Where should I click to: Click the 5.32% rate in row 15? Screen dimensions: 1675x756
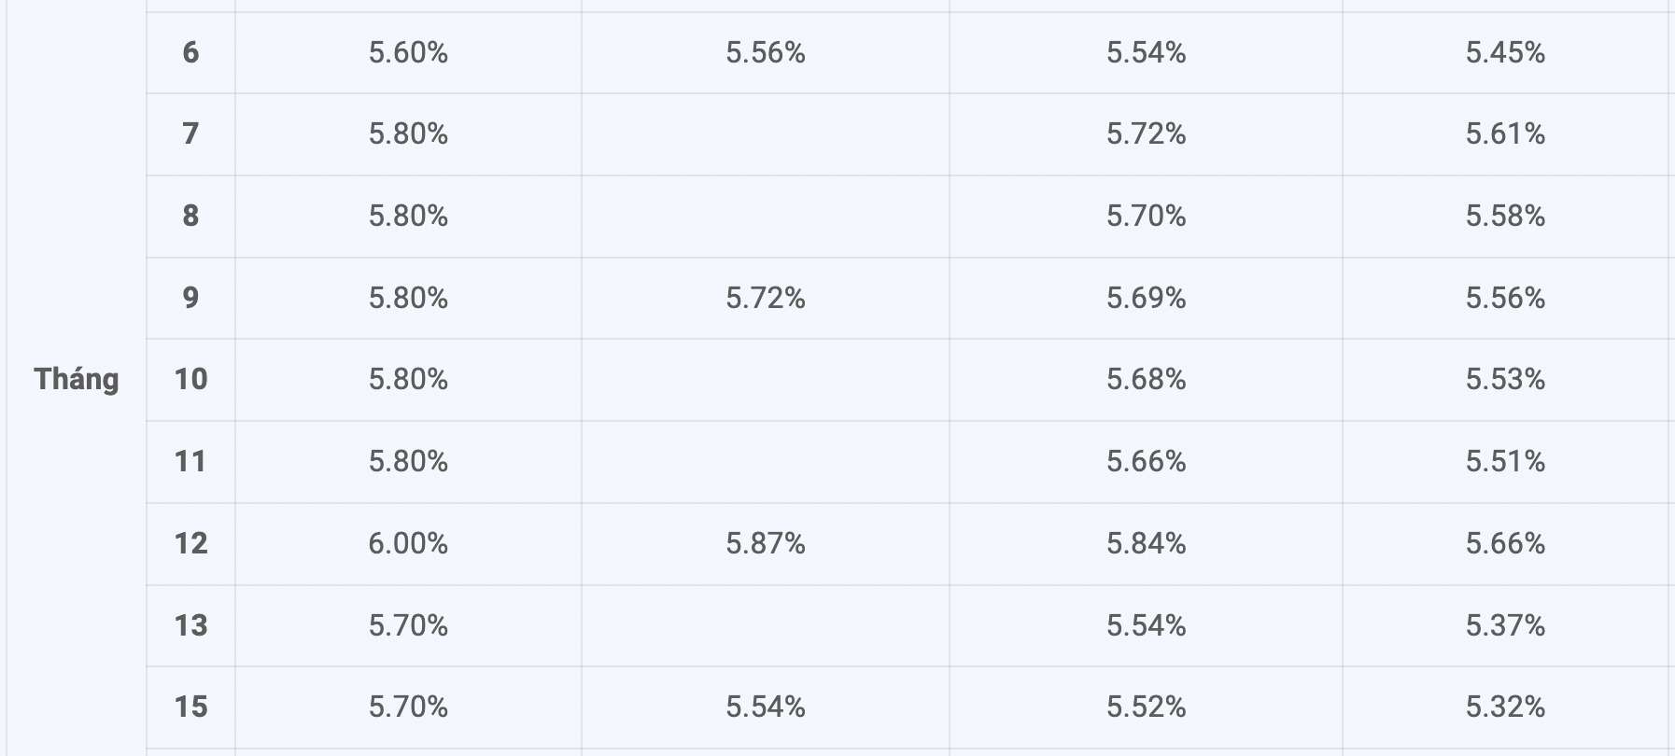point(1505,707)
